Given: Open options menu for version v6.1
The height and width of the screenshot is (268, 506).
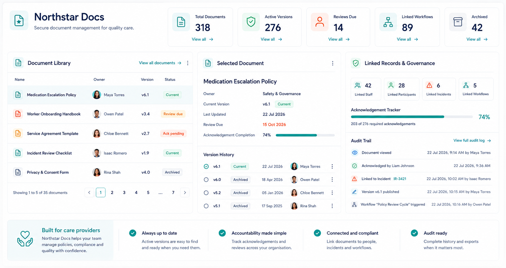Looking at the screenshot, I should coord(332,166).
